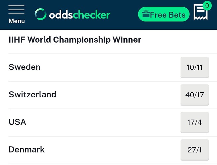217x165 pixels.
Task: Select USA odds 17/4
Action: click(195, 122)
